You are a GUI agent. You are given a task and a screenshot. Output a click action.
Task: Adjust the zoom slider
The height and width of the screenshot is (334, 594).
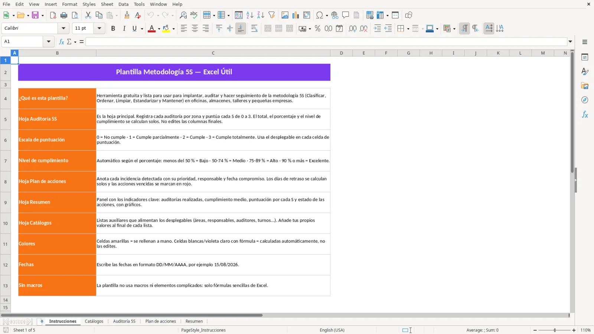pos(555,330)
